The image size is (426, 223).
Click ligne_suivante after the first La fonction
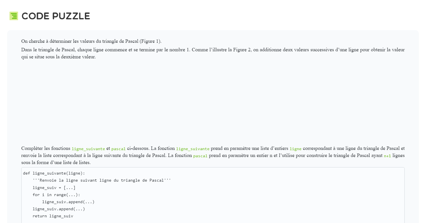(193, 149)
